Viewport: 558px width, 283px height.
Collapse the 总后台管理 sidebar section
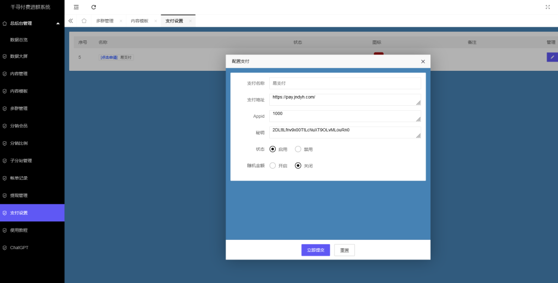click(x=58, y=23)
